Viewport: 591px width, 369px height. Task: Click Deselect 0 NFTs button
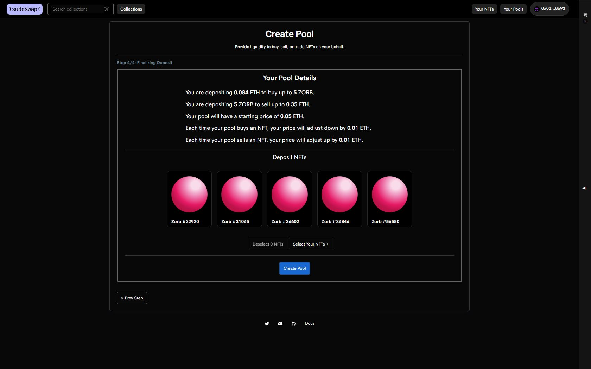pyautogui.click(x=268, y=244)
